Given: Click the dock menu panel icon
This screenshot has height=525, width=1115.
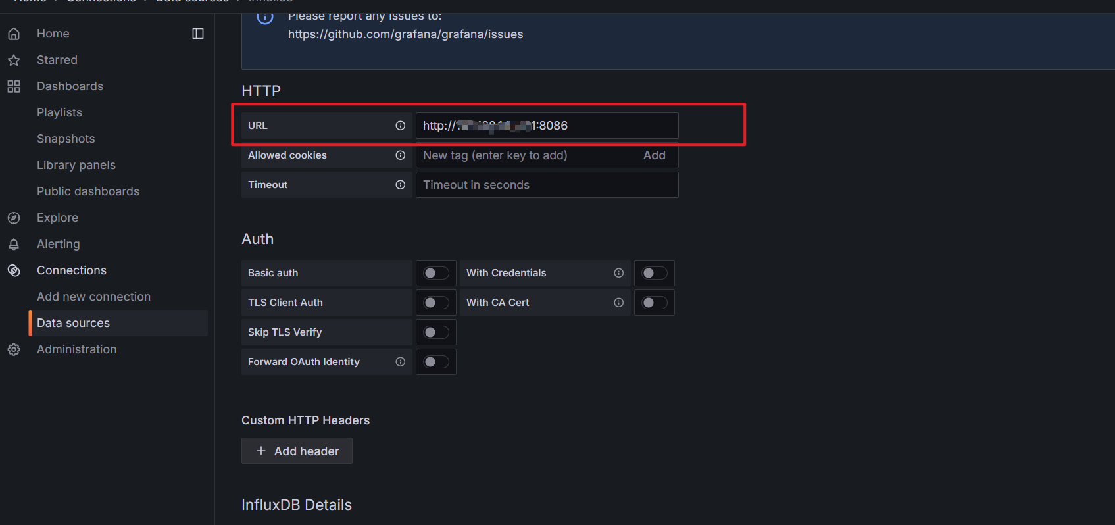Looking at the screenshot, I should click(x=198, y=34).
